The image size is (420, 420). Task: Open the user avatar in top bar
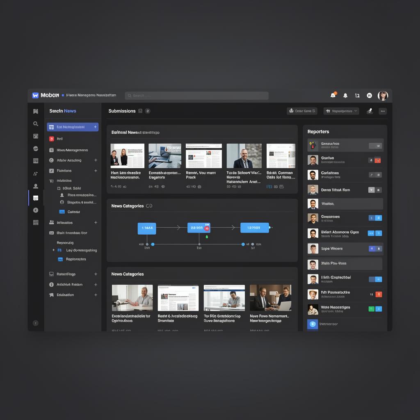pyautogui.click(x=383, y=95)
